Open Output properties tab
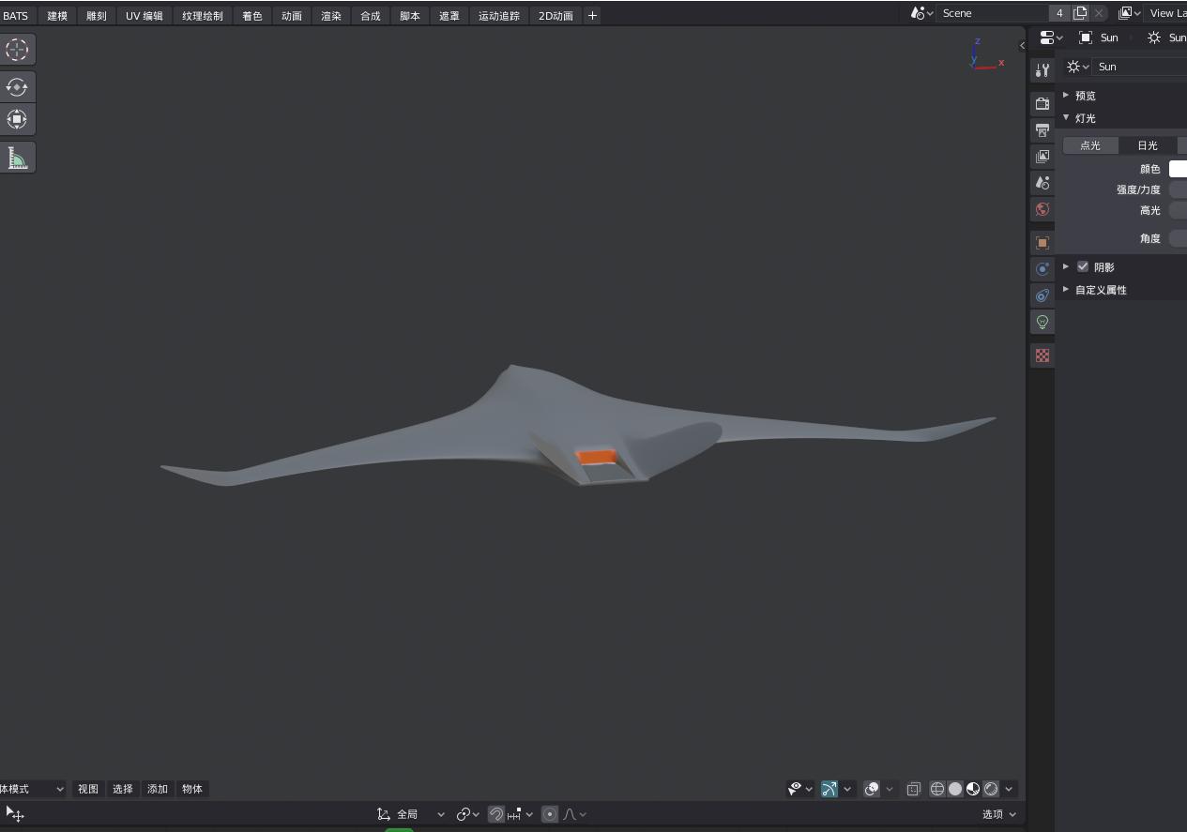This screenshot has width=1187, height=832. 1042,129
